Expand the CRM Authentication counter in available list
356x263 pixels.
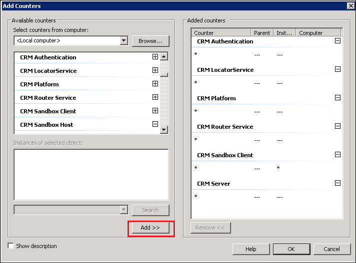pos(155,57)
